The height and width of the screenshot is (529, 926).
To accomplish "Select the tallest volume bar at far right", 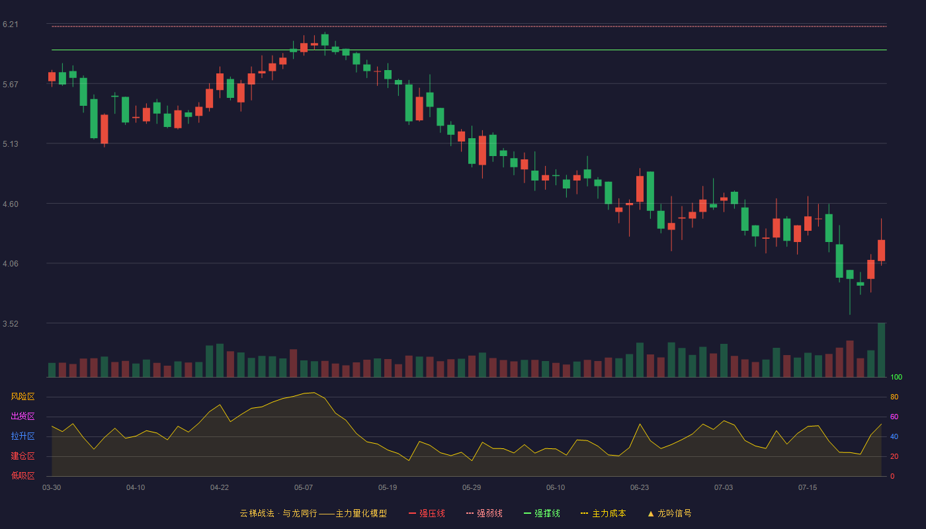I will (x=881, y=350).
